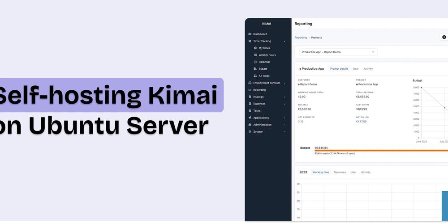The image size is (448, 223).
Task: Open the User tab beside Project details
Action: click(356, 69)
